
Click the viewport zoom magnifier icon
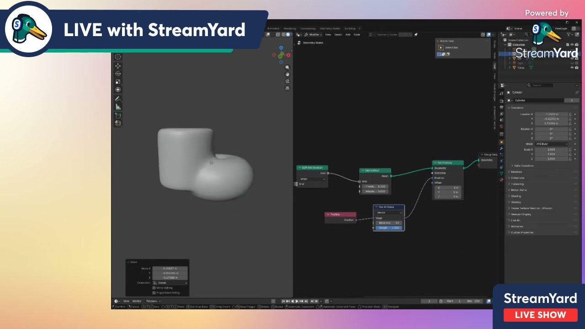(287, 67)
